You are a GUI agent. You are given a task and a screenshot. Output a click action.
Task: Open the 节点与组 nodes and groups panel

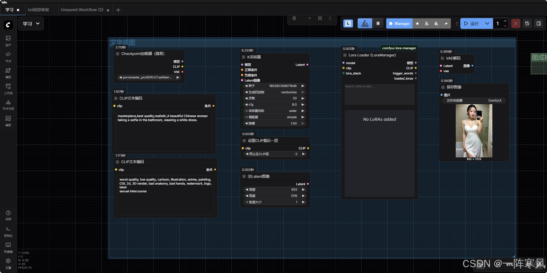point(8,105)
